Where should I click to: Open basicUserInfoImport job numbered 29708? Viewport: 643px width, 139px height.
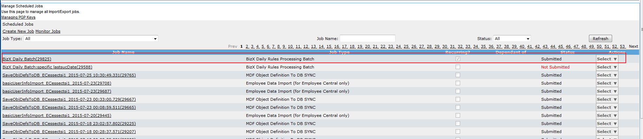(57, 83)
